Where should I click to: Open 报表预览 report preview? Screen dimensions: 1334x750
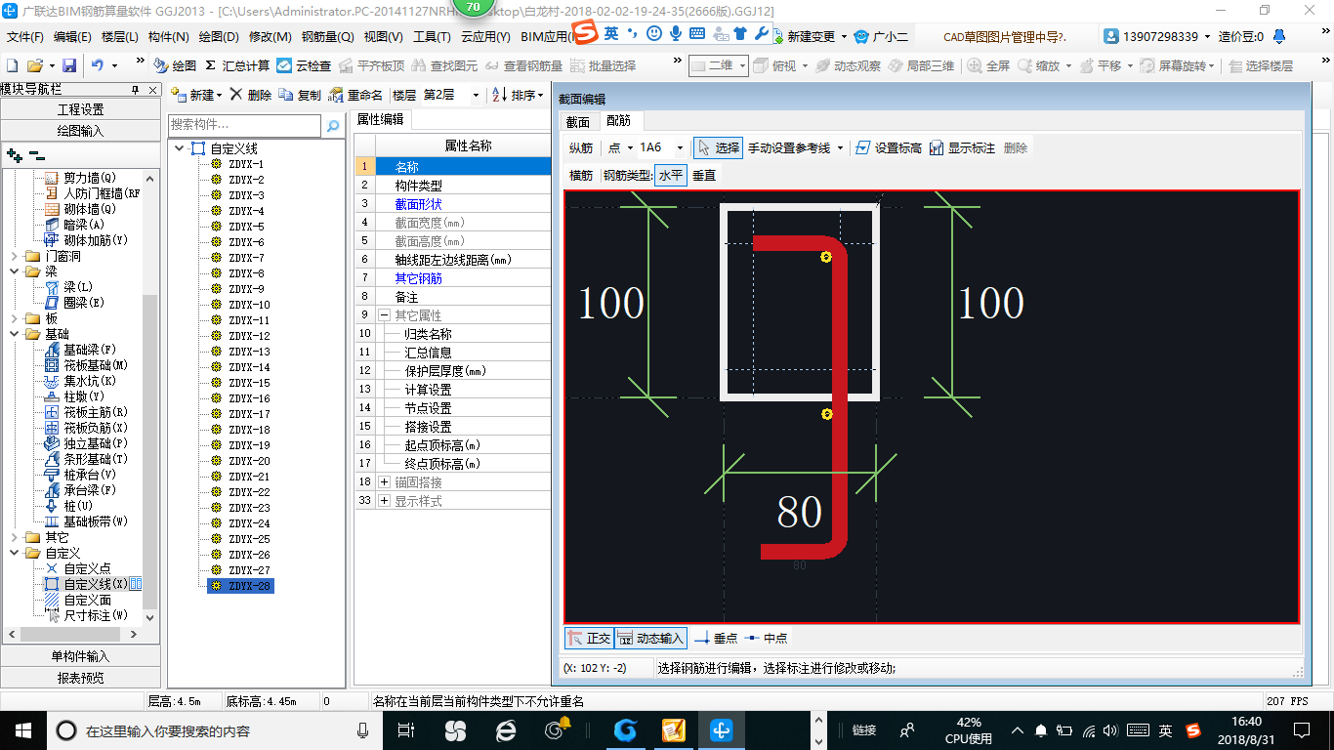coord(80,678)
